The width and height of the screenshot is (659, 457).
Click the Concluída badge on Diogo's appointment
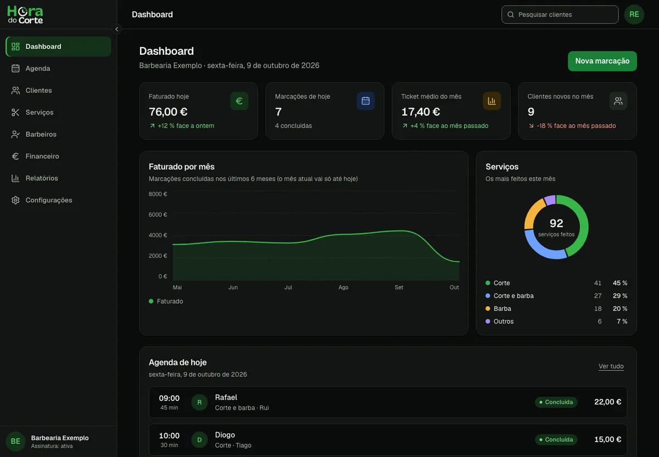pos(556,439)
